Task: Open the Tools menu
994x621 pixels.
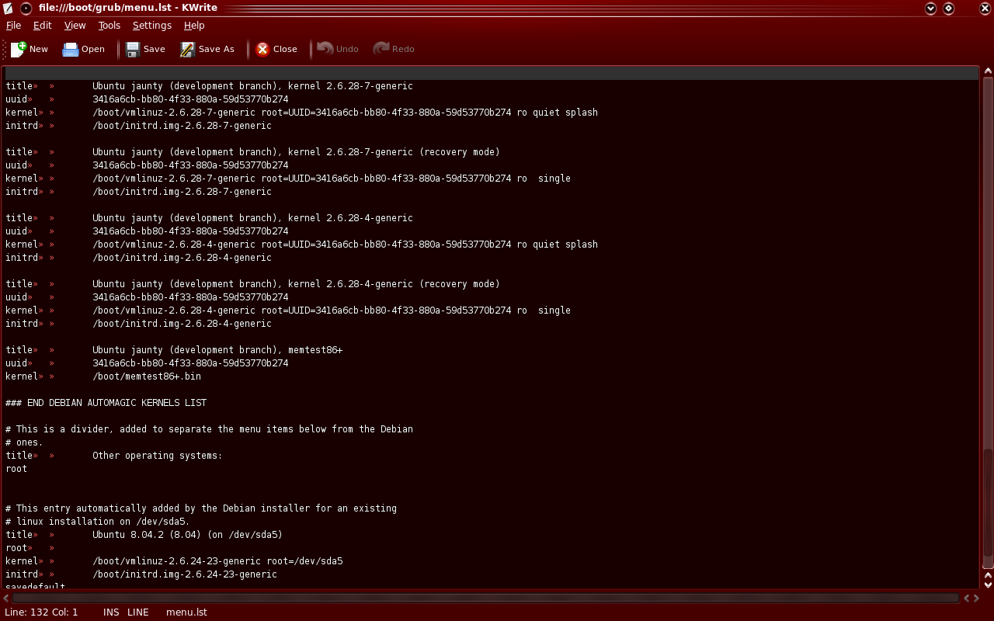Action: 109,26
